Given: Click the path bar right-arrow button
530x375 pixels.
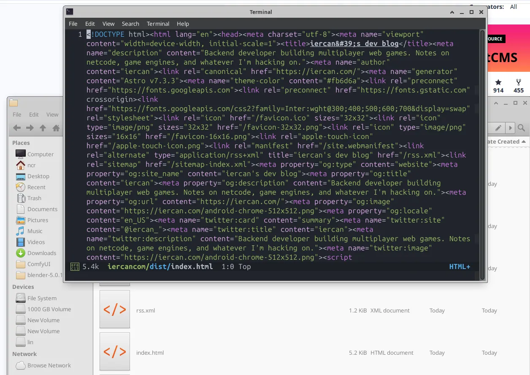Looking at the screenshot, I should point(510,128).
